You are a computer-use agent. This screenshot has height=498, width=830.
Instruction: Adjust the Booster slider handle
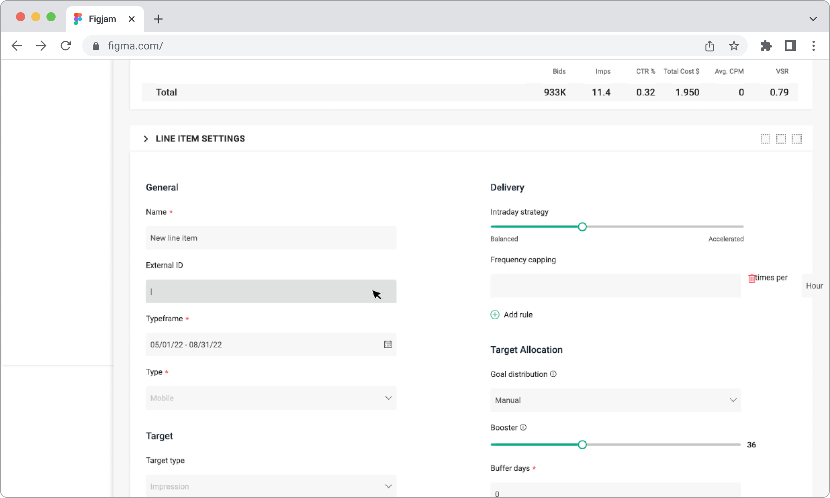click(x=582, y=445)
